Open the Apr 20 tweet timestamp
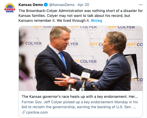Viewport: 147px width, 118px height. (83, 5)
